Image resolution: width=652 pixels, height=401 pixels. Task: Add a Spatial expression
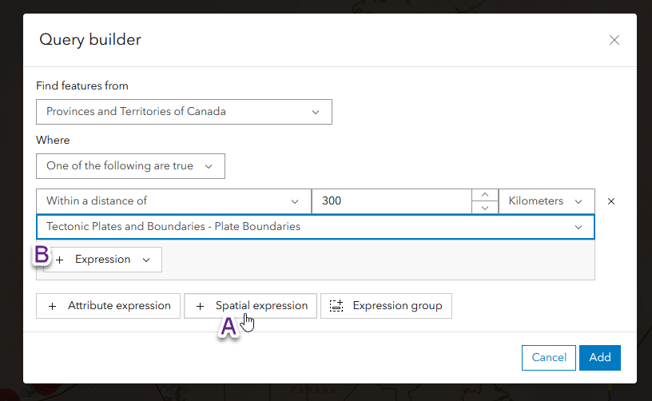pos(251,306)
